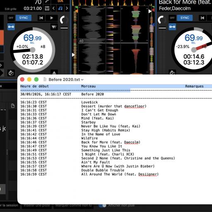This screenshot has height=212, width=212.
Task: Click '1 Night (feat. Charli XCX)' line
Action: pyautogui.click(x=108, y=154)
